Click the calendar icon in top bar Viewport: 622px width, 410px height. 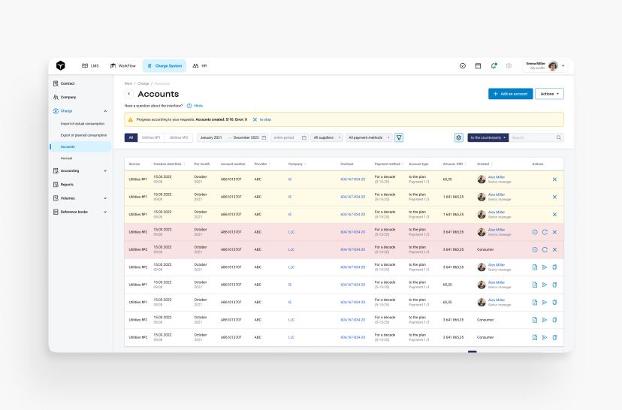(478, 66)
